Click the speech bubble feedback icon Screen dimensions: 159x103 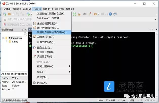[115, 14]
